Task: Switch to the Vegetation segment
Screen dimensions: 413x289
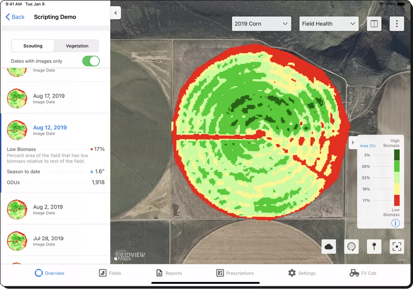Action: tap(77, 46)
